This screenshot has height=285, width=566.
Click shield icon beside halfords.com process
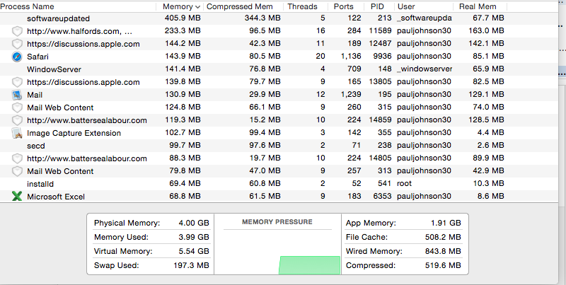pos(17,31)
